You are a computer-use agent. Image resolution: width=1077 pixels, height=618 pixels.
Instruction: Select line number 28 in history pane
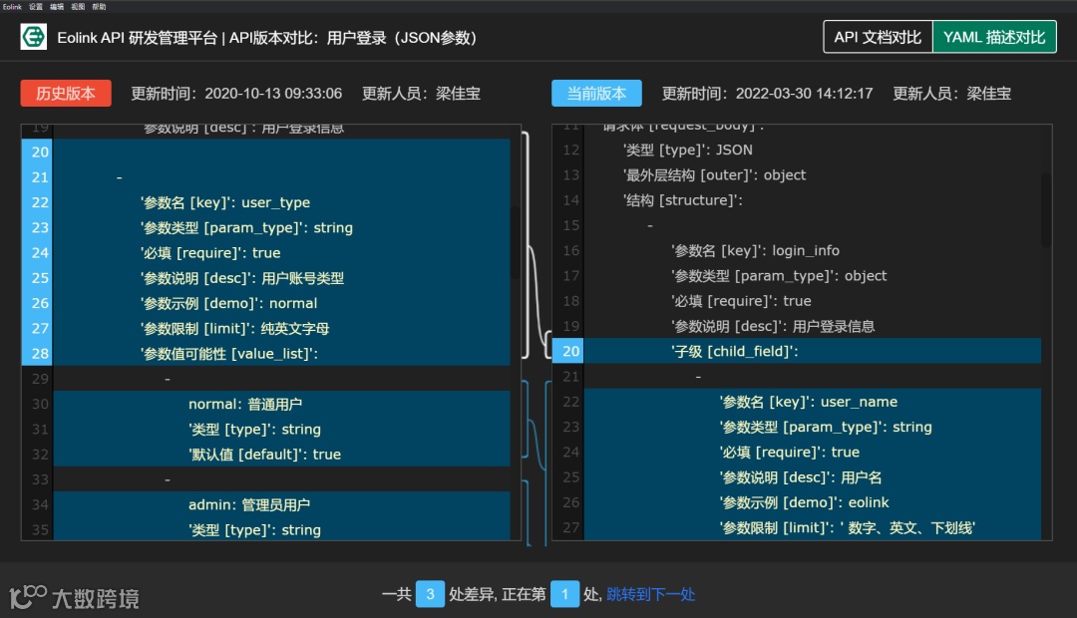[x=40, y=354]
